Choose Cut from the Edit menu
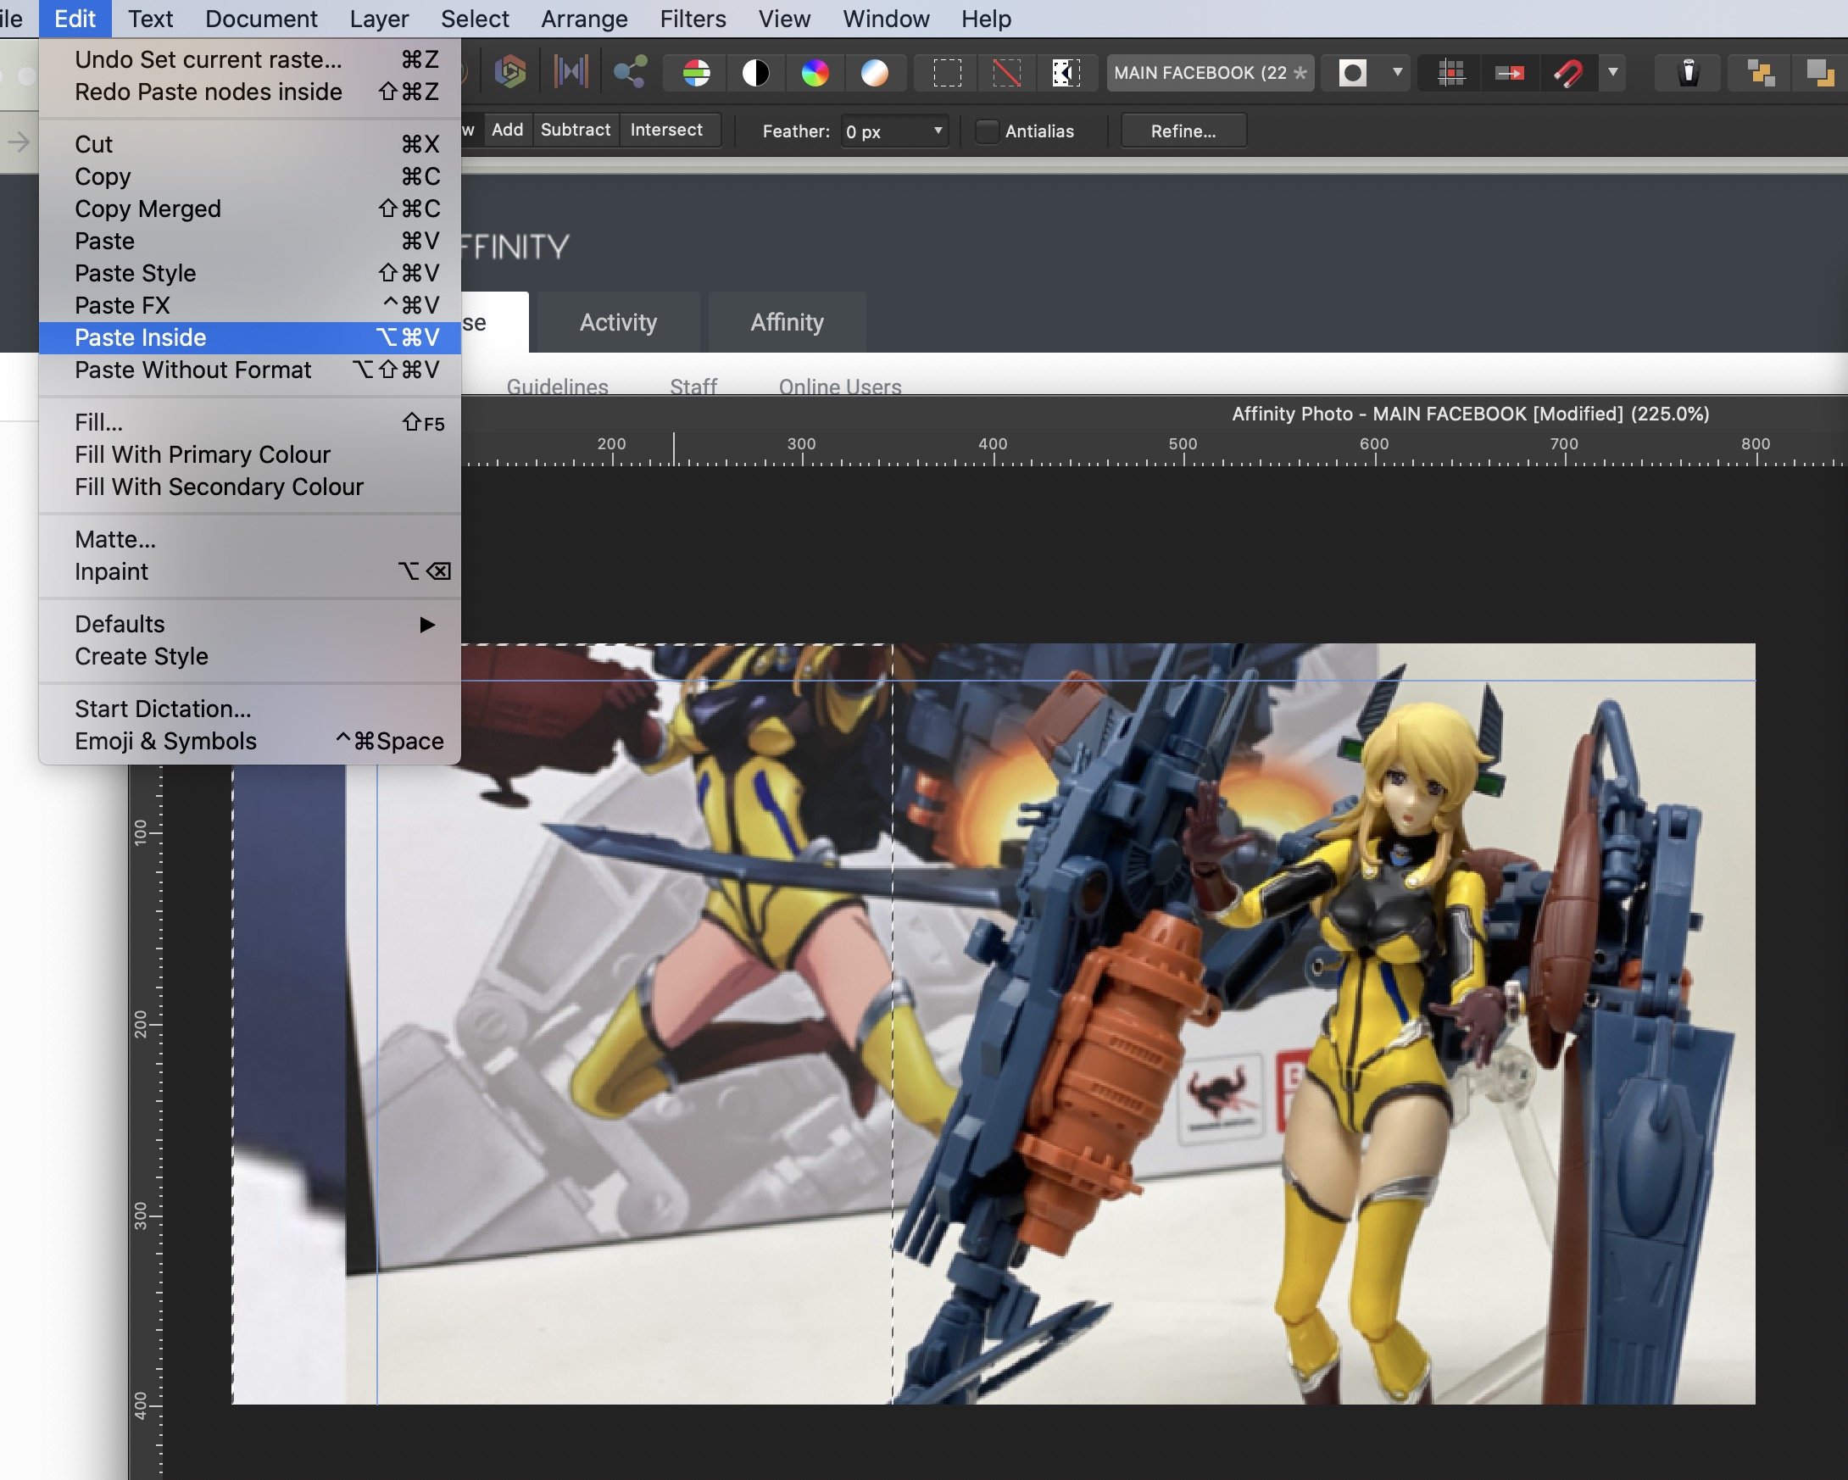1848x1480 pixels. point(250,144)
